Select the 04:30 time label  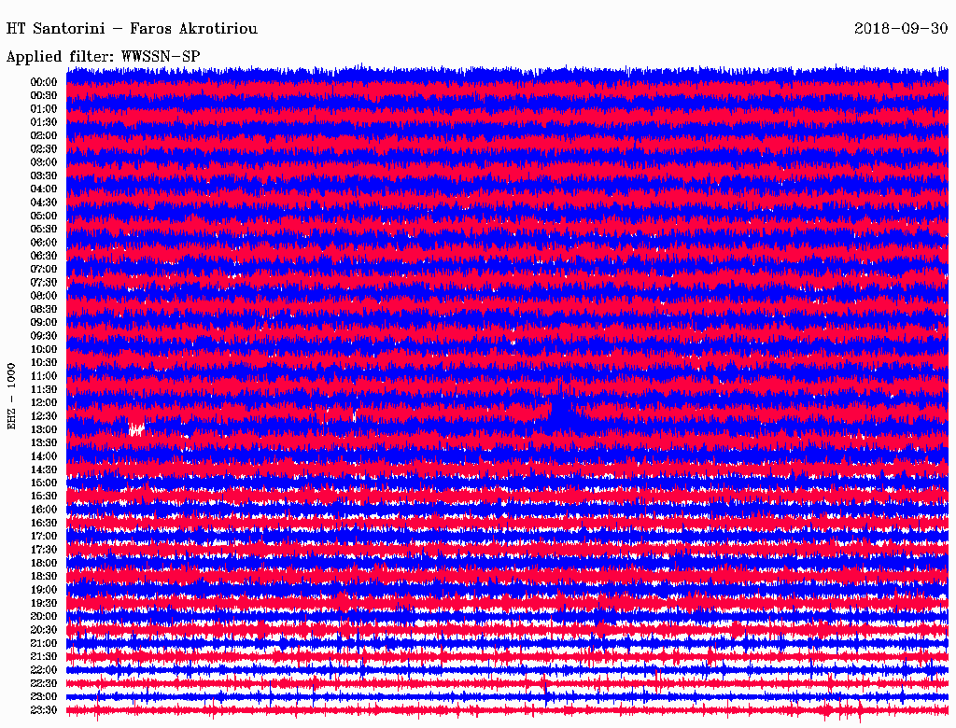(x=44, y=202)
